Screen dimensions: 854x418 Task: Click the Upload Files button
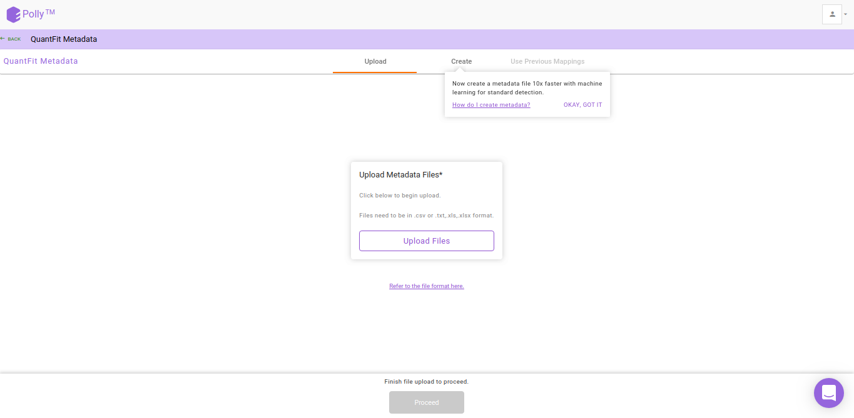427,241
